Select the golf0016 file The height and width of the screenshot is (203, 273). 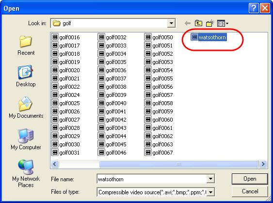coord(65,37)
